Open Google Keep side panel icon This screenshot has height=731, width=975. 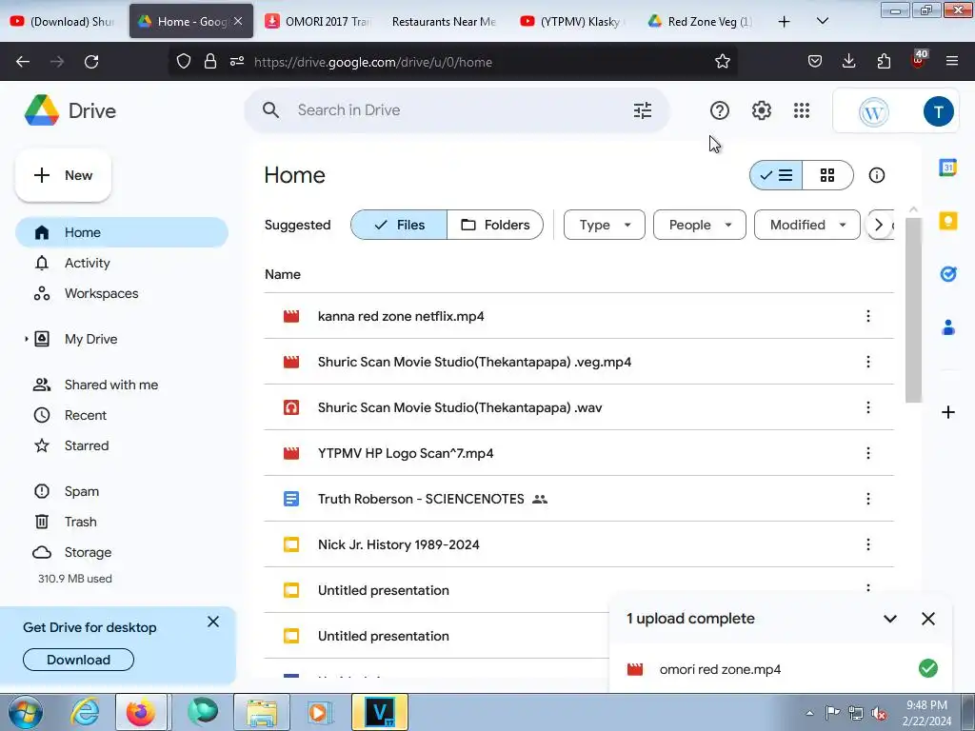(947, 221)
